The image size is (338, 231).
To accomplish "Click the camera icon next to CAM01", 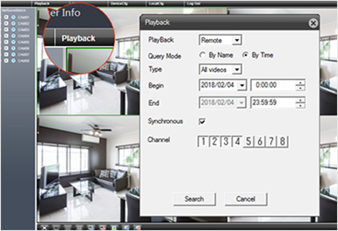I will (13, 17).
